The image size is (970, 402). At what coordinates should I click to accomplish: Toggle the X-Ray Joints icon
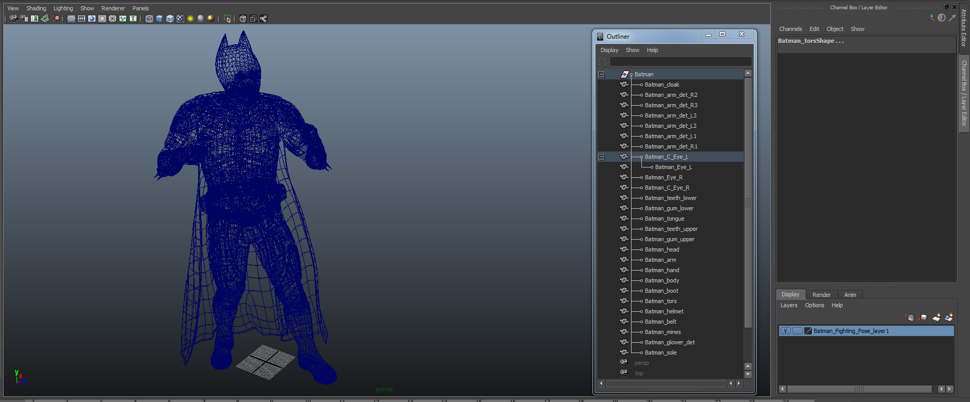pos(264,19)
